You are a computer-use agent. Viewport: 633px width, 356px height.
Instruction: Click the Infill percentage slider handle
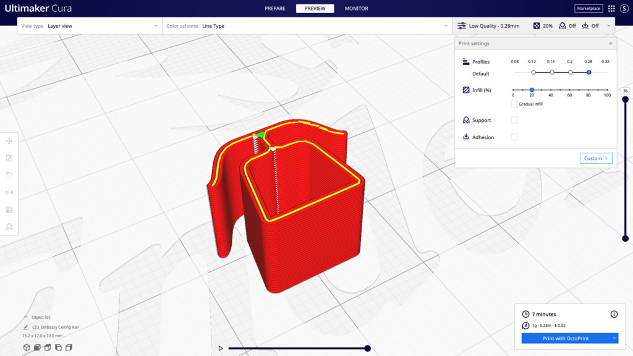532,90
